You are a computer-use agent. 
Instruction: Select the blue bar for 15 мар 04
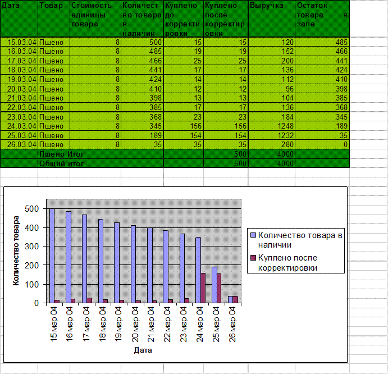52,256
